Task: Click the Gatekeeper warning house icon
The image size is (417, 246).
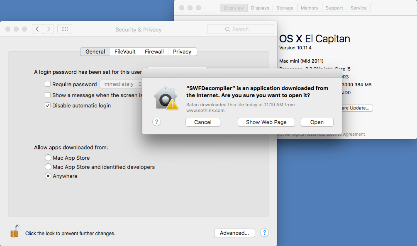Action: [x=166, y=98]
